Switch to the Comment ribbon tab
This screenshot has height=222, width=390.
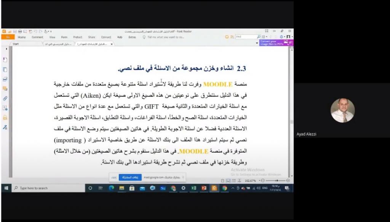[x=37, y=37]
